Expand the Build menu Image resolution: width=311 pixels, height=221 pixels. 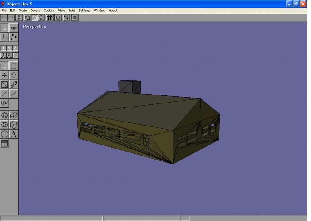[71, 11]
